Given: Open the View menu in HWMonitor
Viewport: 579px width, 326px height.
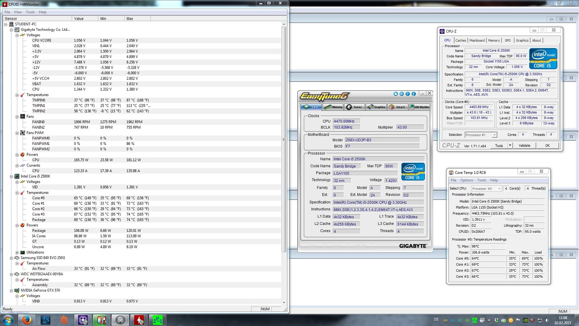Looking at the screenshot, I should 18,12.
